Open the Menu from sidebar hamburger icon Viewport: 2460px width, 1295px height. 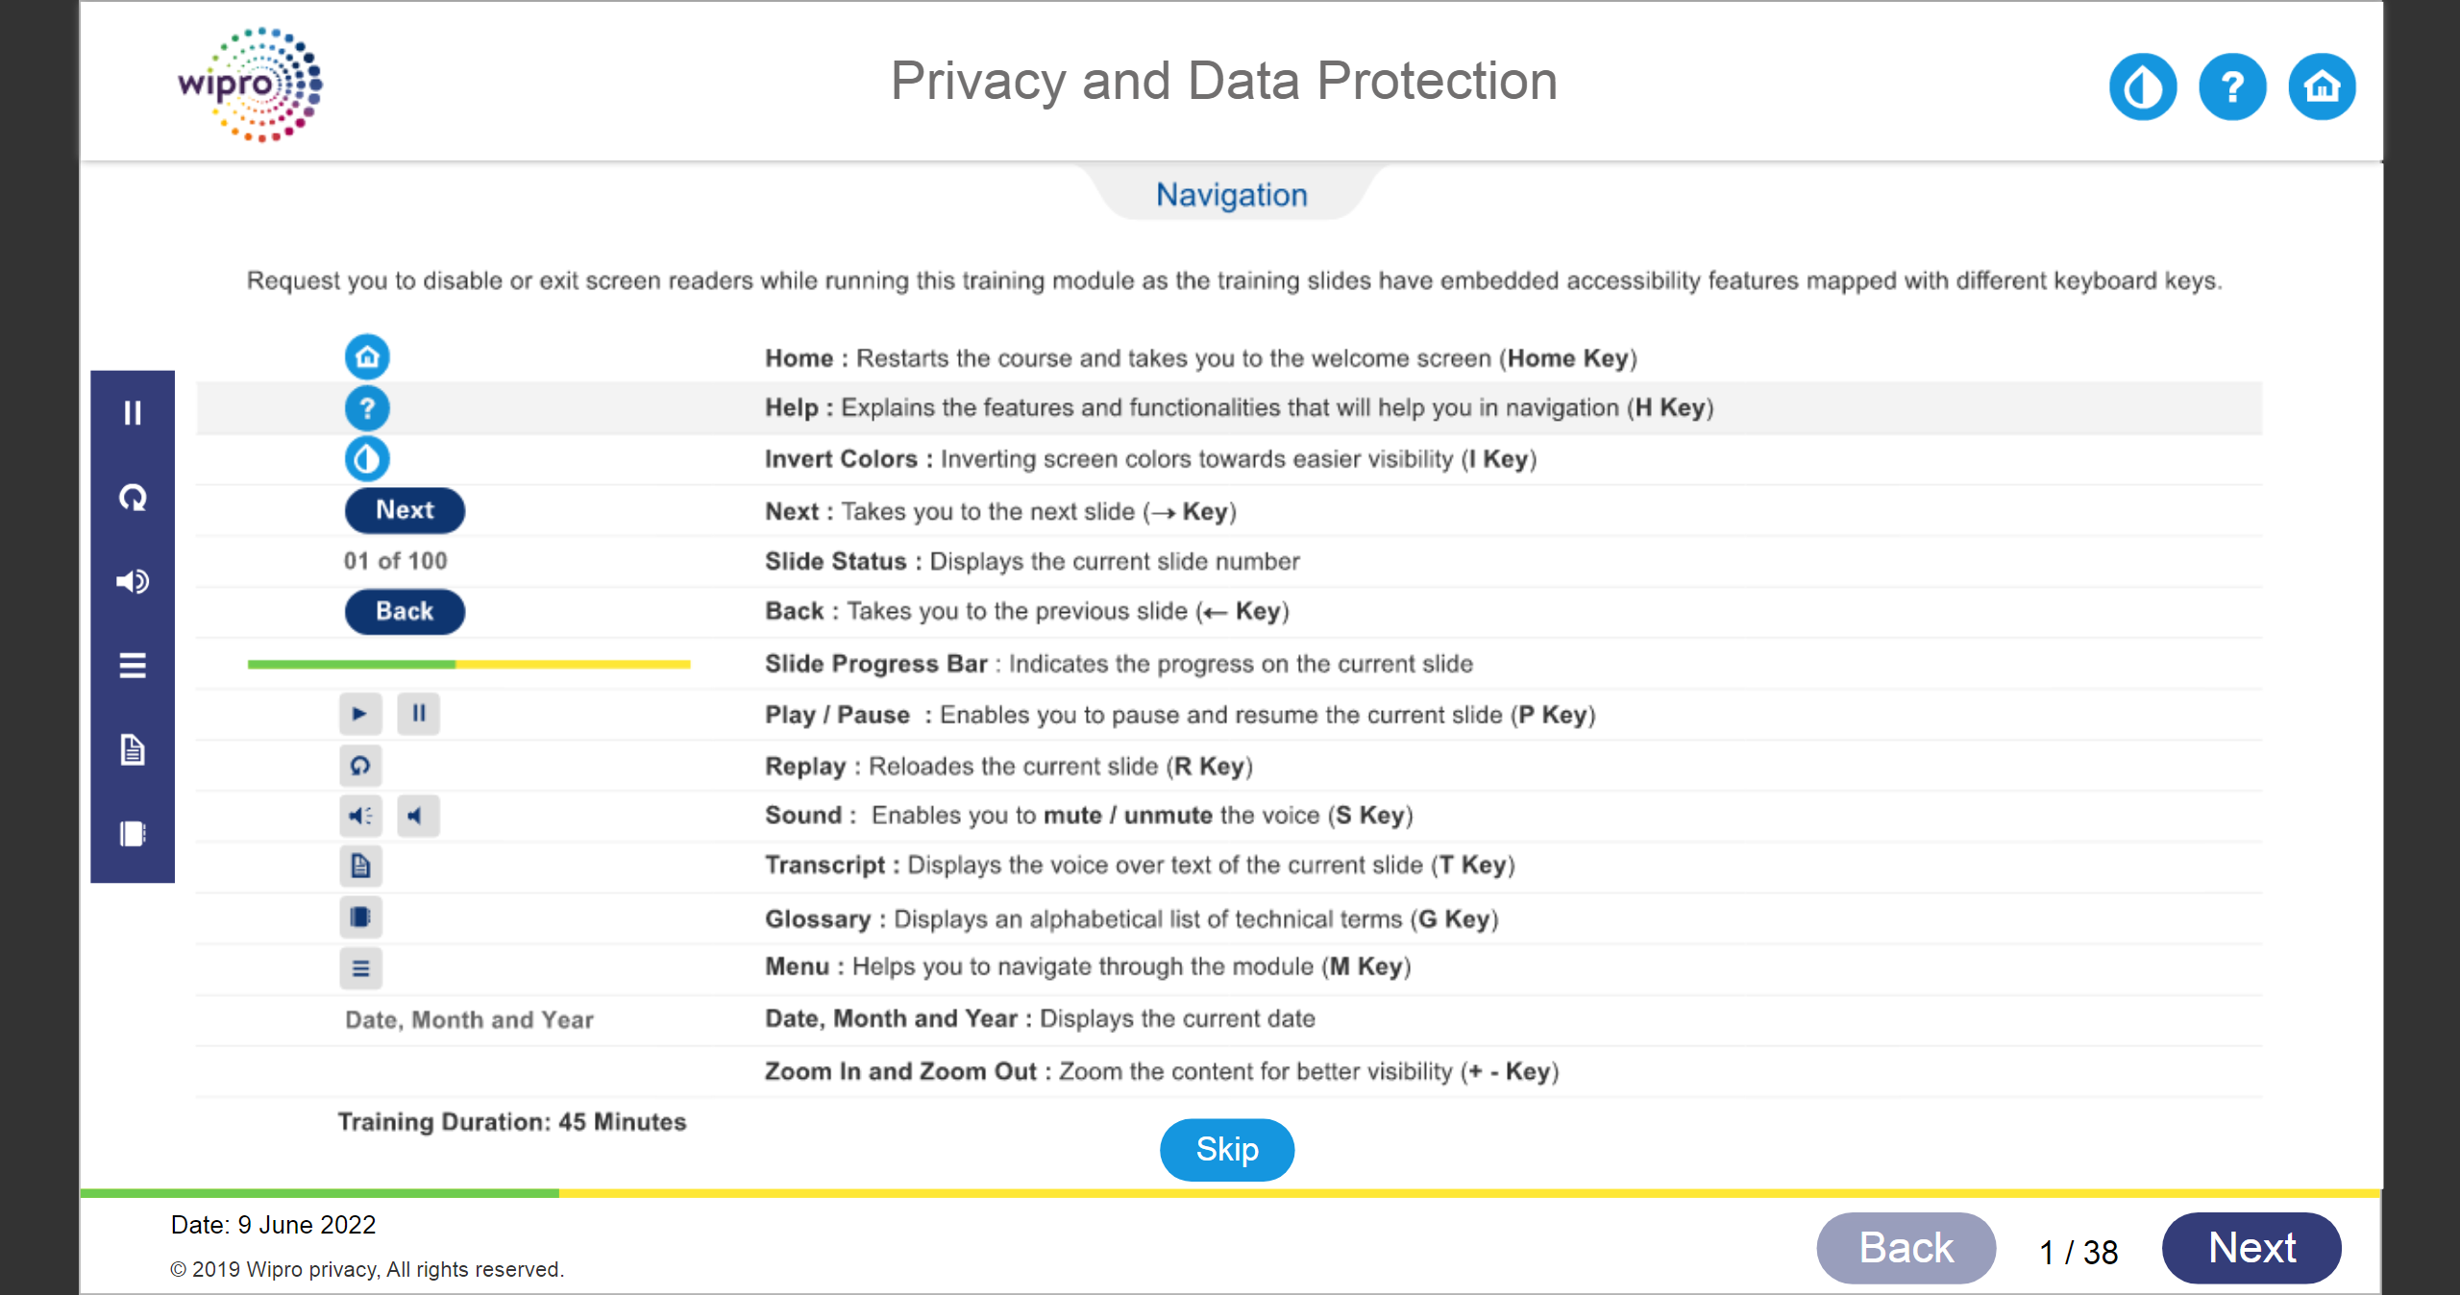coord(133,665)
